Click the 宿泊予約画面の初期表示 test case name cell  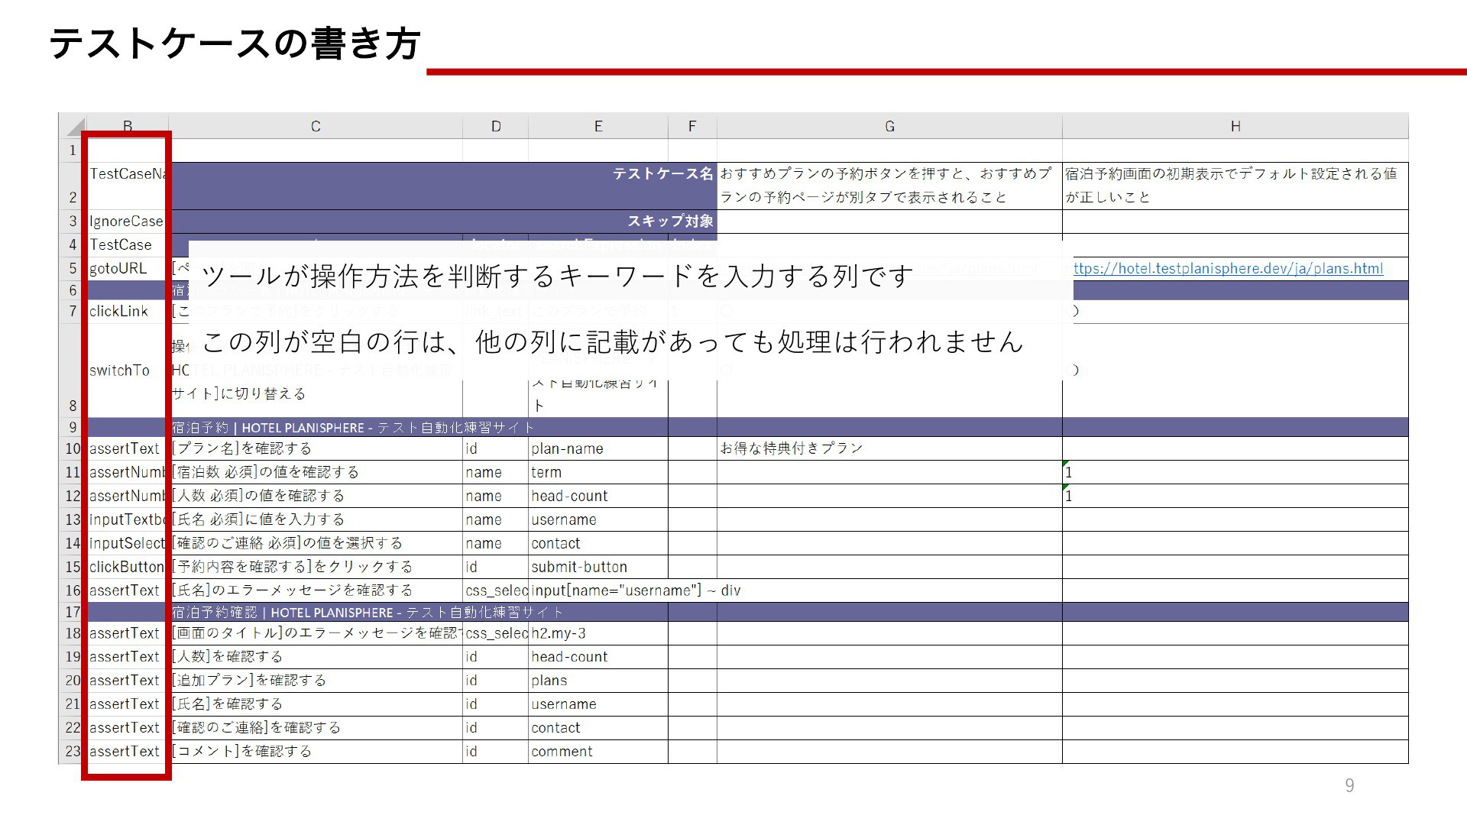tap(1235, 186)
